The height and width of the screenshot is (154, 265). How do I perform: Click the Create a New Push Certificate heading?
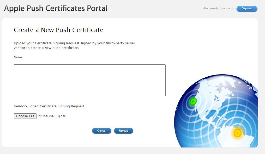[x=58, y=30]
